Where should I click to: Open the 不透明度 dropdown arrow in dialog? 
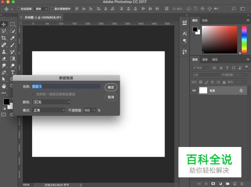pyautogui.click(x=94, y=110)
